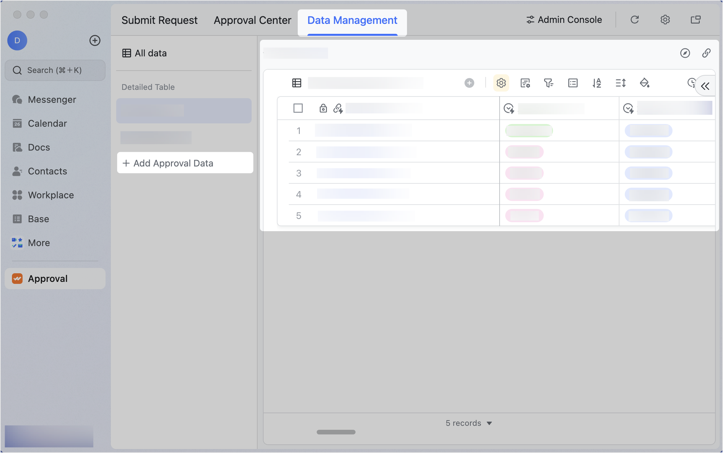This screenshot has height=453, width=723.
Task: Toggle the lock field icon in the header
Action: (323, 108)
